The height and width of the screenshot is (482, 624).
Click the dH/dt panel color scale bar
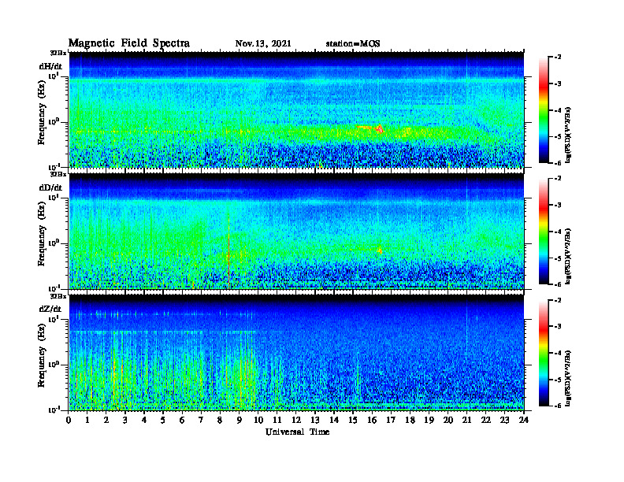pyautogui.click(x=544, y=110)
